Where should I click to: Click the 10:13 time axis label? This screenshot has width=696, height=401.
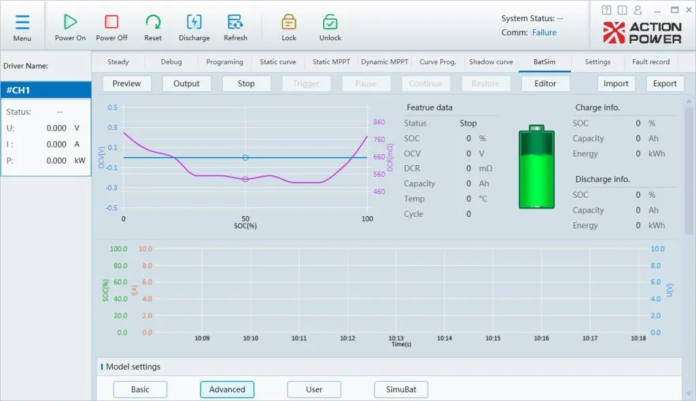pos(396,338)
